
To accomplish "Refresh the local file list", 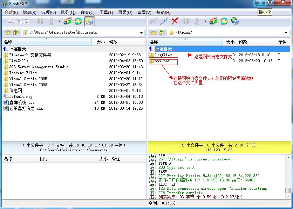I will (x=79, y=21).
